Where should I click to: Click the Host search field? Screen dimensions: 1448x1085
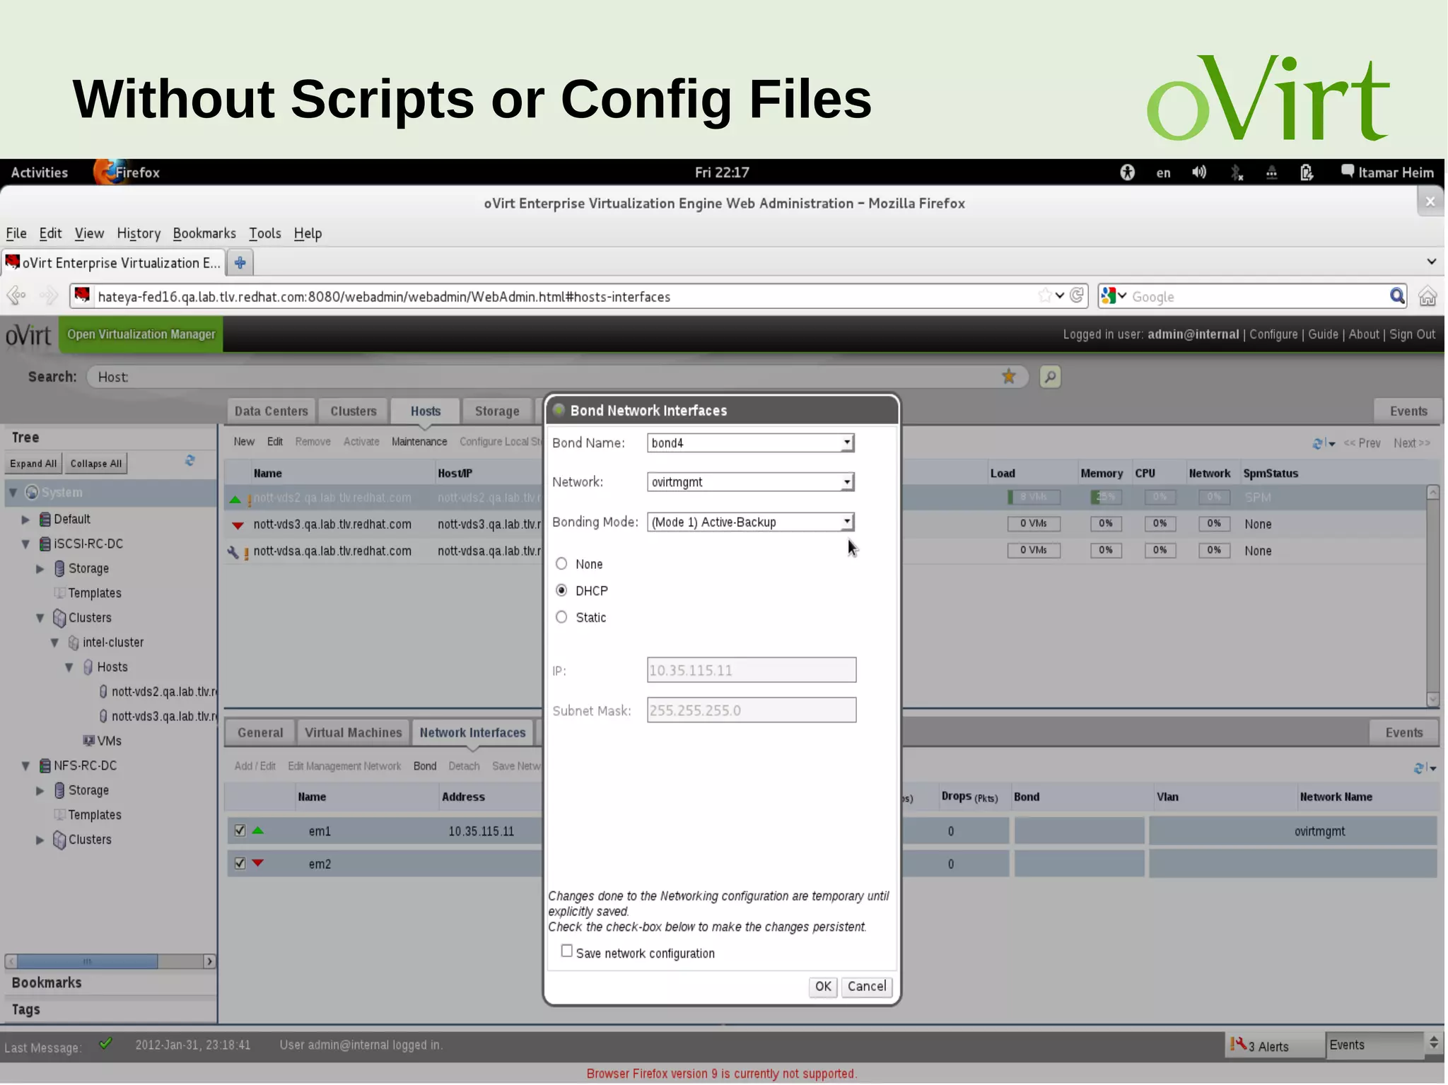point(557,377)
